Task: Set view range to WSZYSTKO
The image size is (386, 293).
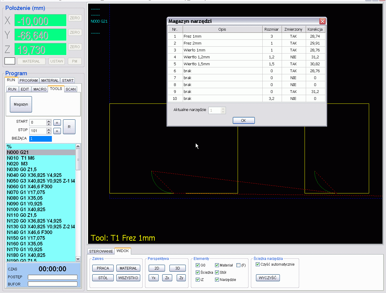Action: [x=128, y=278]
